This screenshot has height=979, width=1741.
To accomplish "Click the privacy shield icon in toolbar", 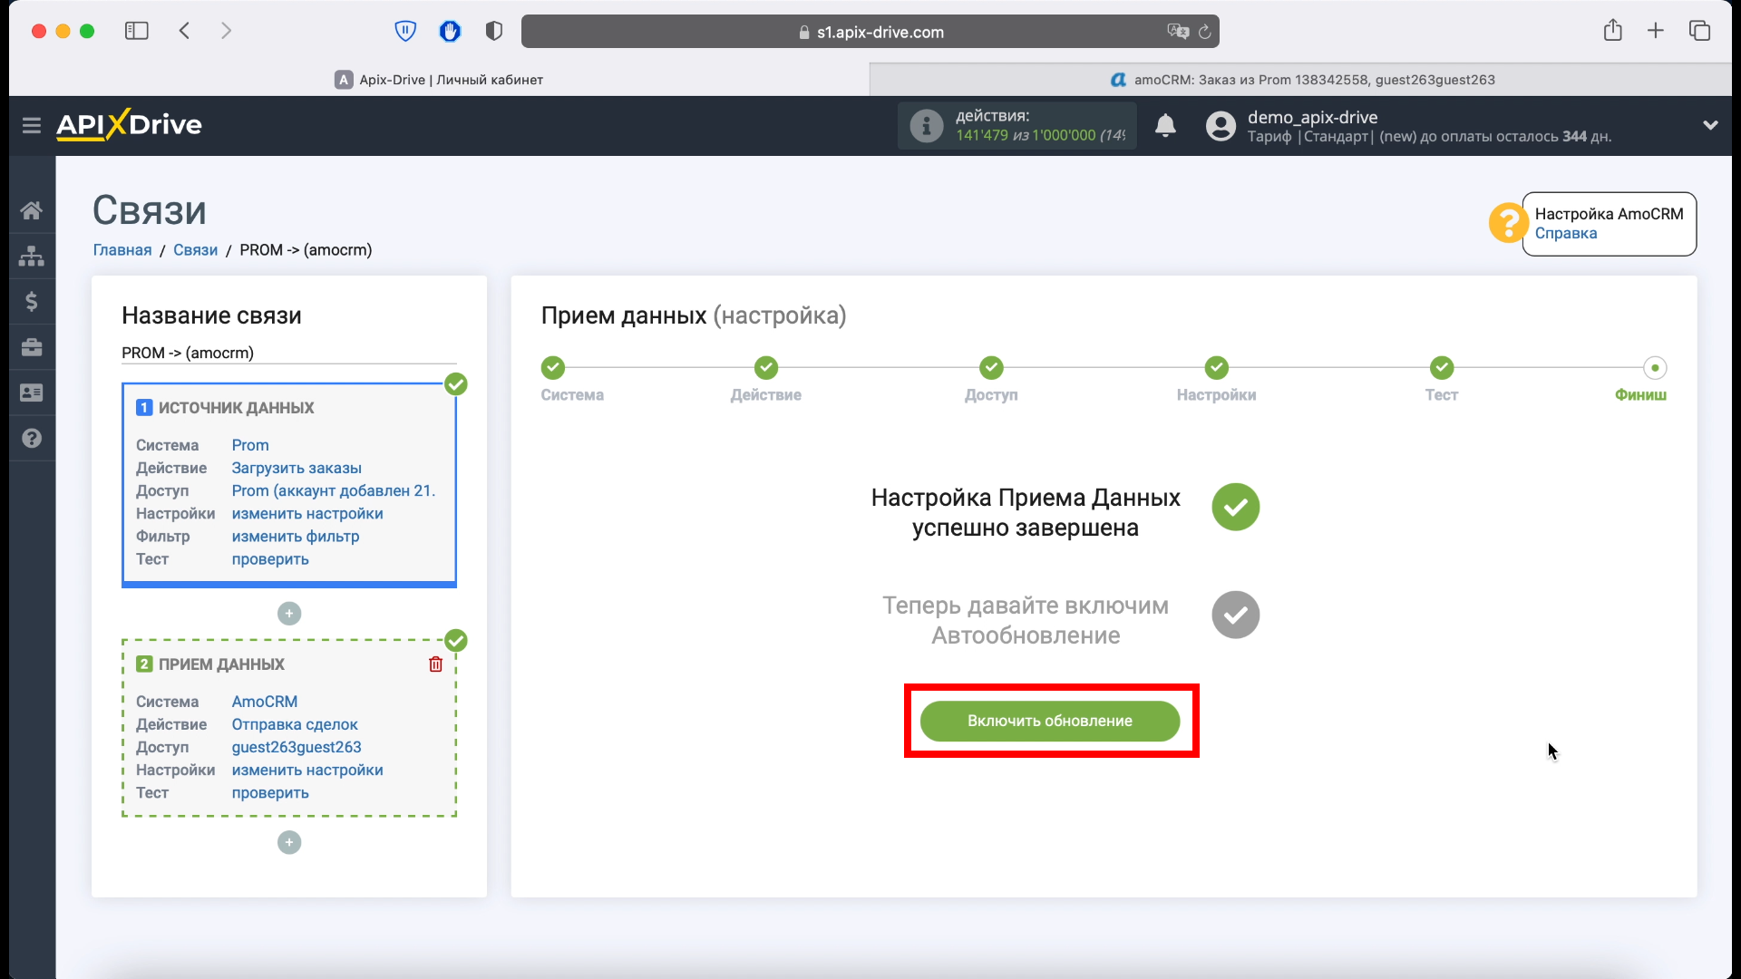I will coord(494,31).
